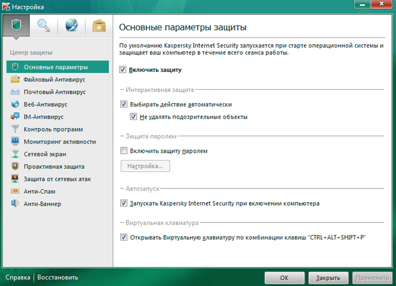The image size is (396, 286).
Task: Open IM-Антивирус chat icon
Action: pos(15,117)
